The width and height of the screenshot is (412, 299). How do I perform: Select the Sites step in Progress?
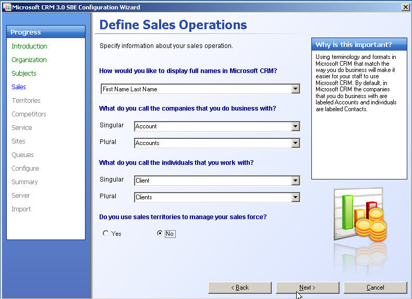pyautogui.click(x=18, y=141)
